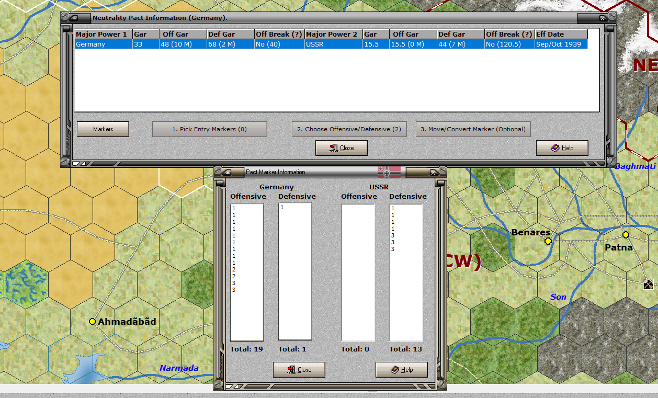Click the Major Power 2 column header

[x=334, y=35]
